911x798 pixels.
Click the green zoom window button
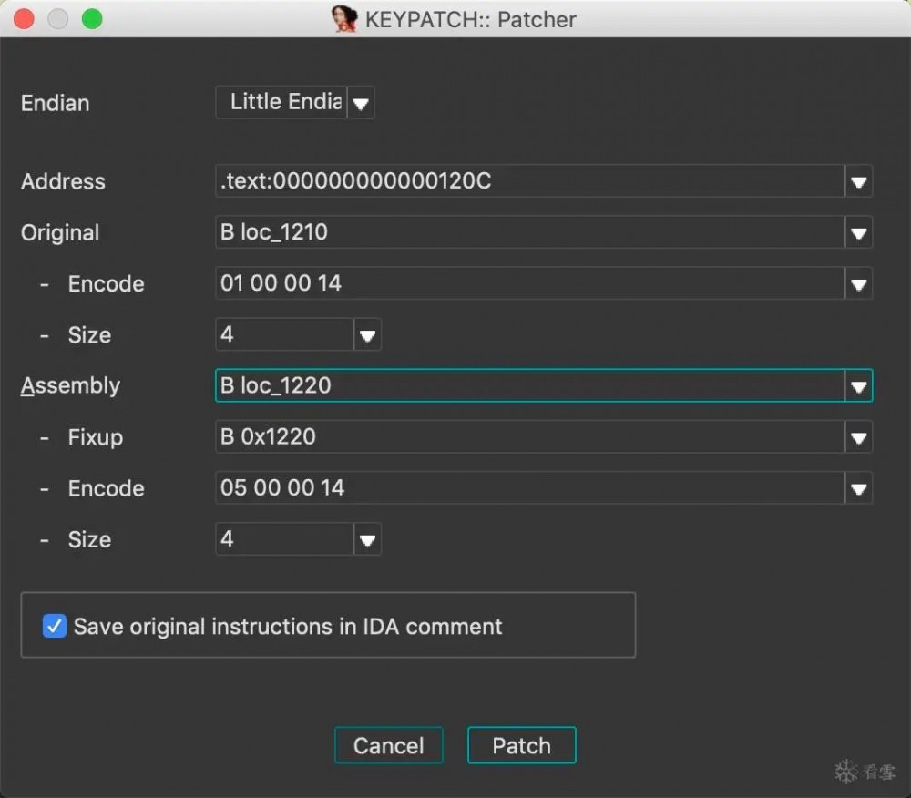click(92, 19)
